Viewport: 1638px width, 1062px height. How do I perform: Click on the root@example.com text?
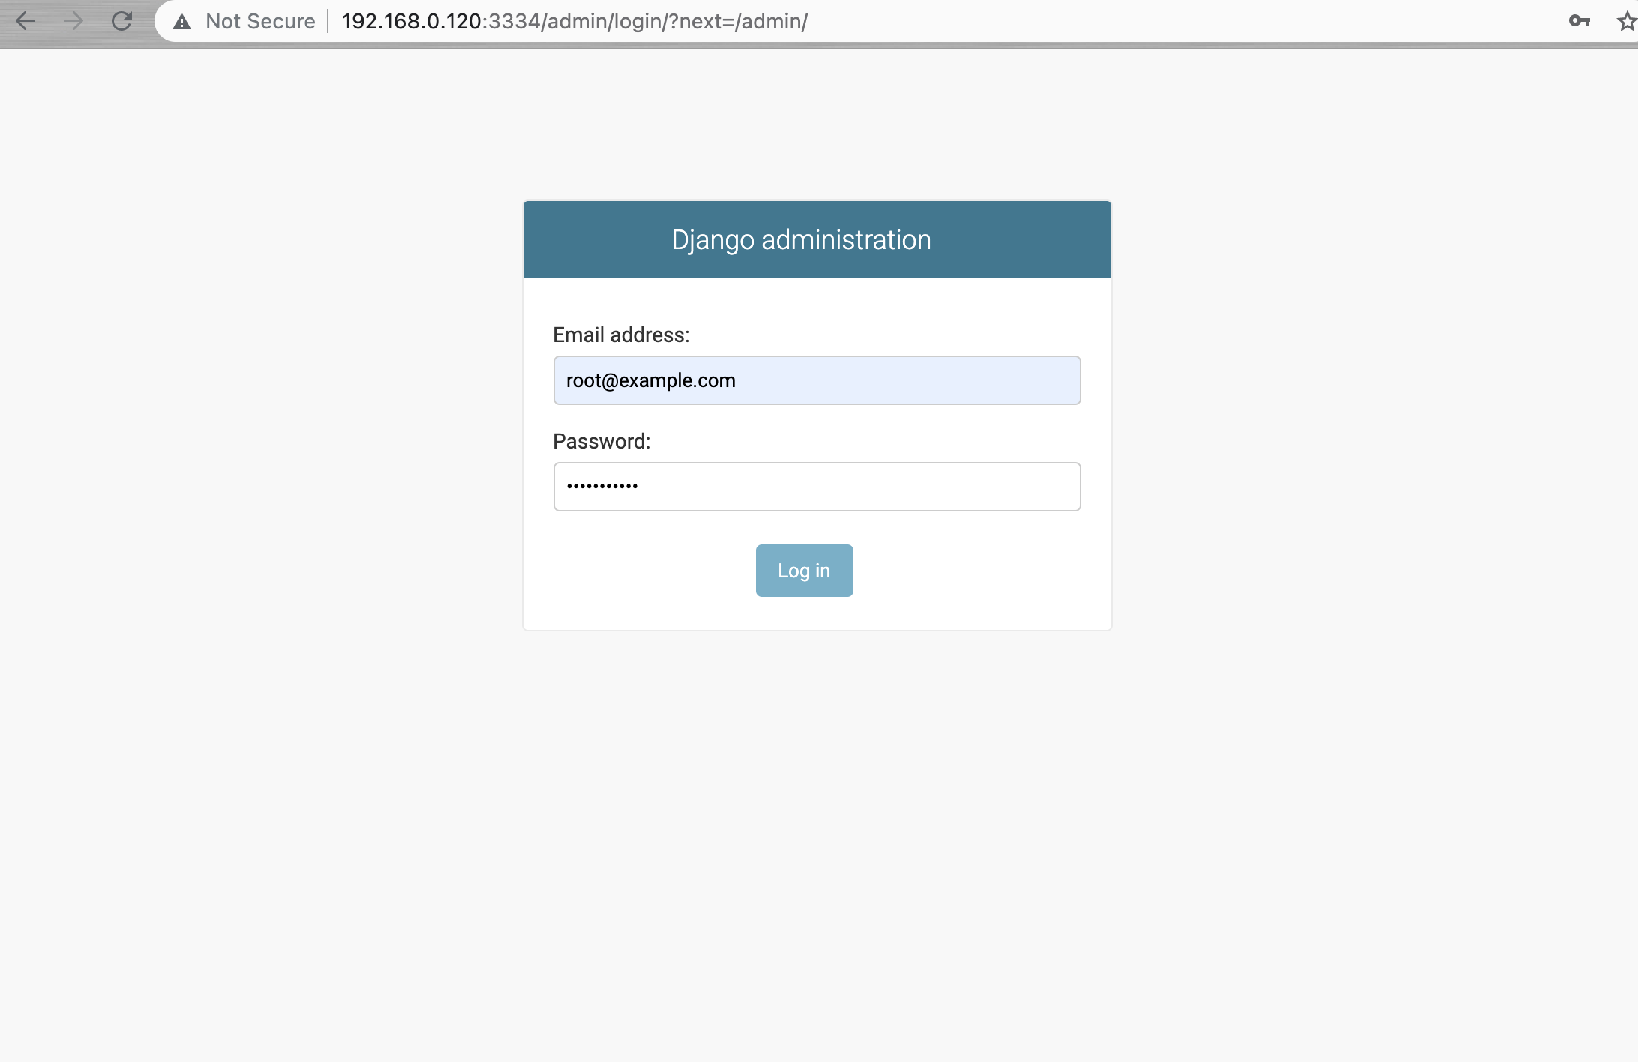point(650,380)
